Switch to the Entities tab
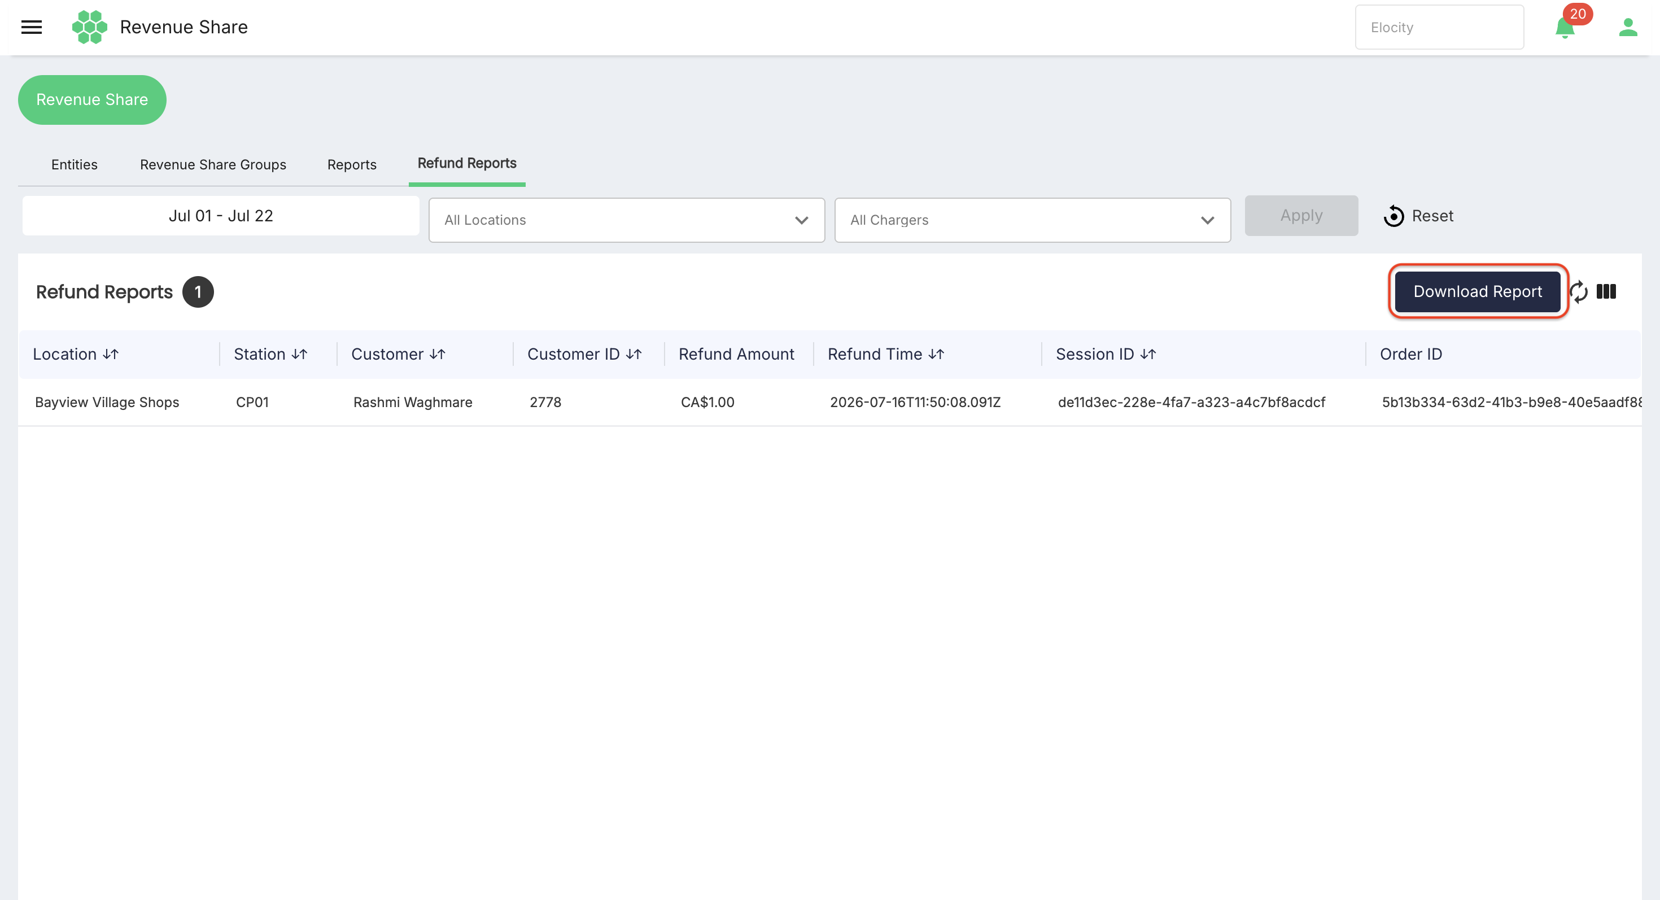This screenshot has height=900, width=1660. coord(74,165)
